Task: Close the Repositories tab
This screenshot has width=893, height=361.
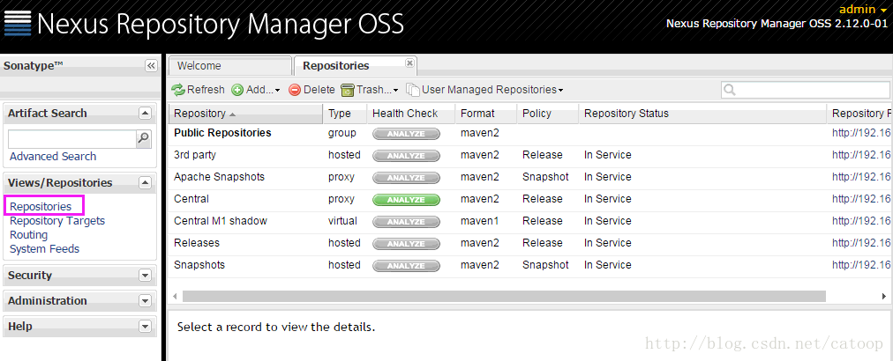Action: click(x=409, y=63)
